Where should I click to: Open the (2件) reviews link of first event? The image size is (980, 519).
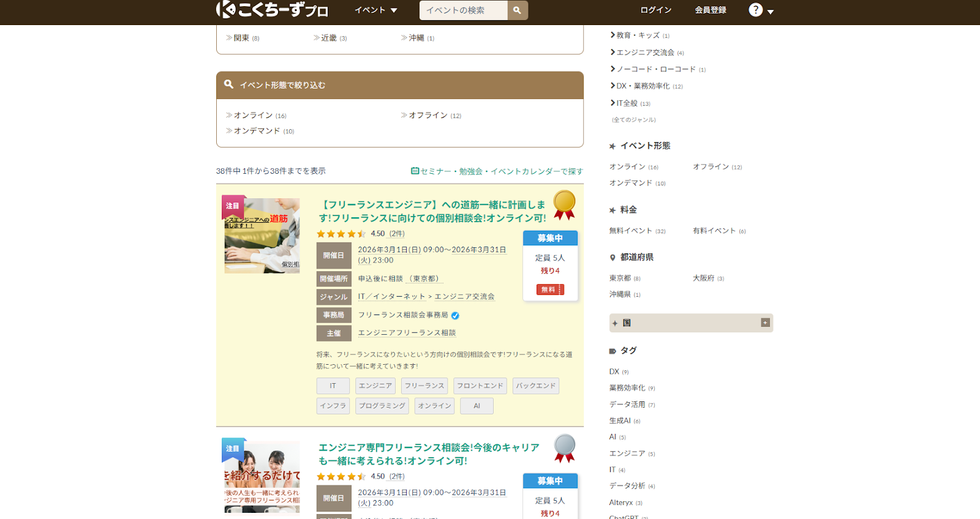397,234
